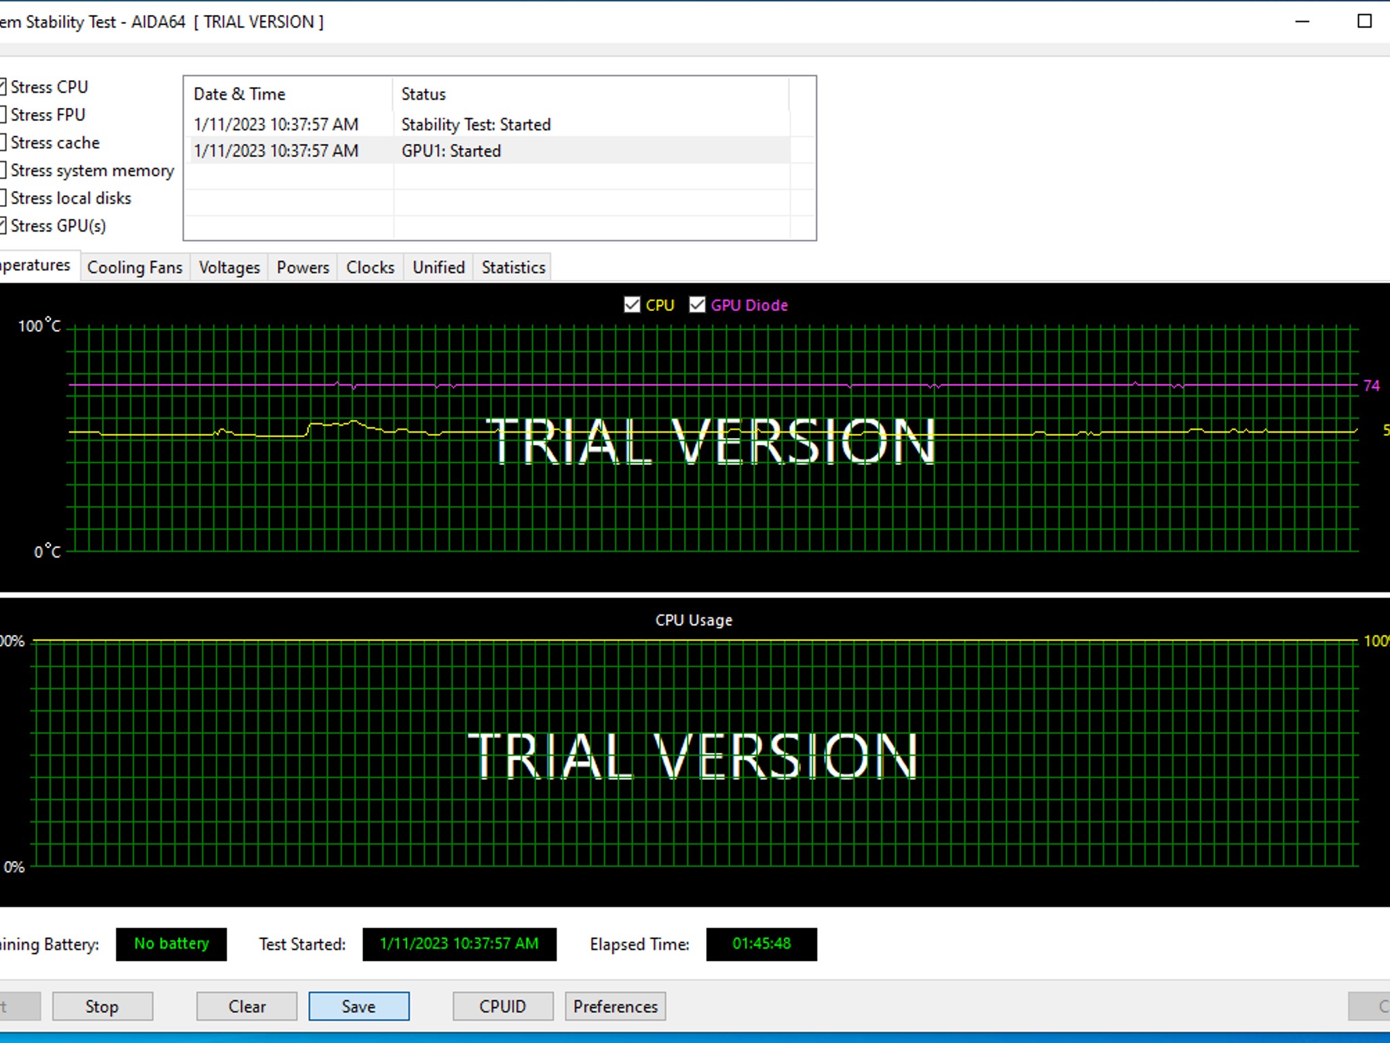Open the Voltages tab
Screen dimensions: 1390x1043
coord(229,268)
